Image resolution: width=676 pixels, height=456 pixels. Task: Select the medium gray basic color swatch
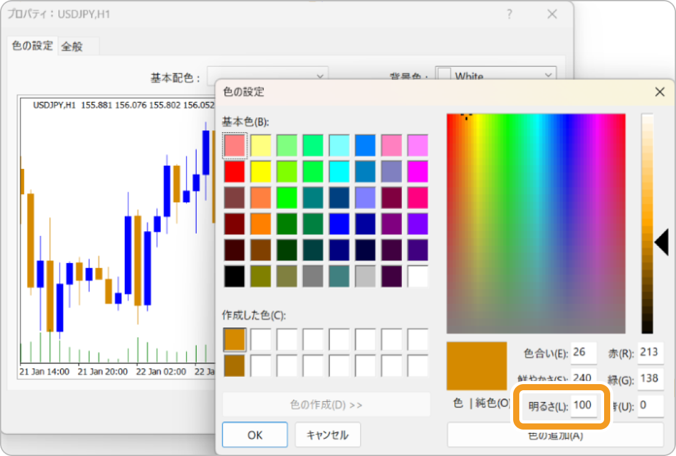[x=313, y=277]
